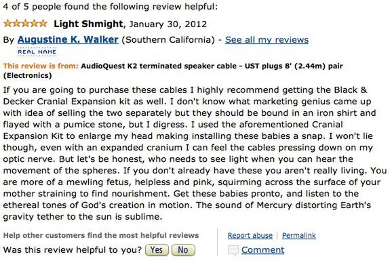
Task: Click the first gold star in rating
Action: click(x=8, y=24)
